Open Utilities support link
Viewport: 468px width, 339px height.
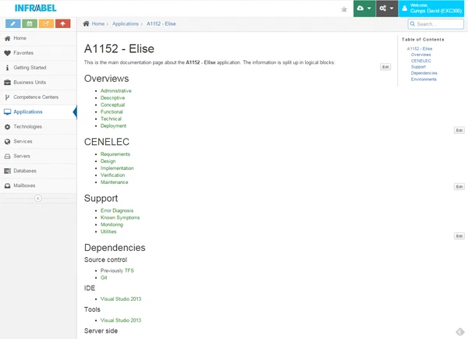[x=108, y=231]
